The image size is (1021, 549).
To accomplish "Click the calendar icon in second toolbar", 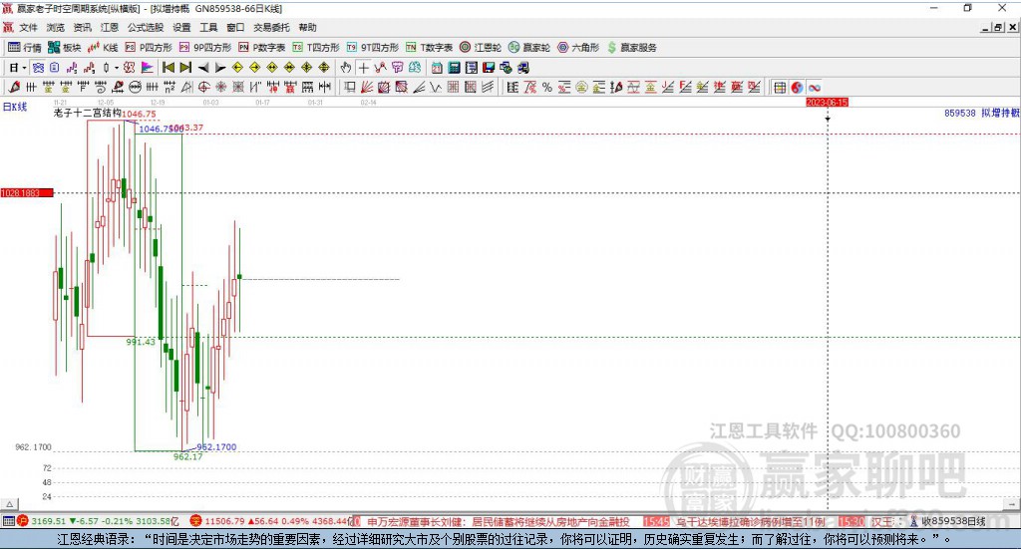I will tap(437, 68).
